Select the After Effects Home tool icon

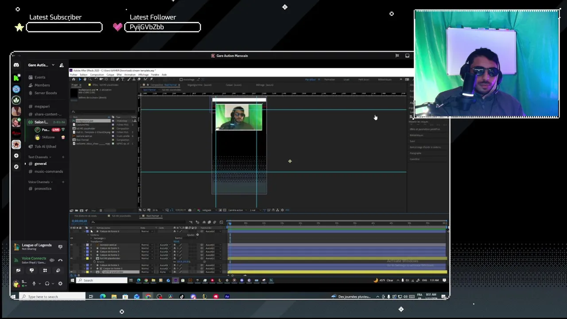coord(74,79)
